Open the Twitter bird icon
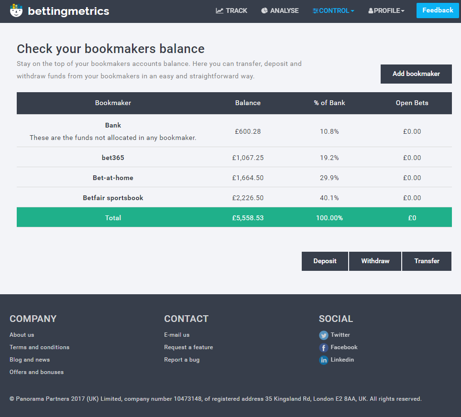Screen dimensions: 461x417 pyautogui.click(x=324, y=335)
